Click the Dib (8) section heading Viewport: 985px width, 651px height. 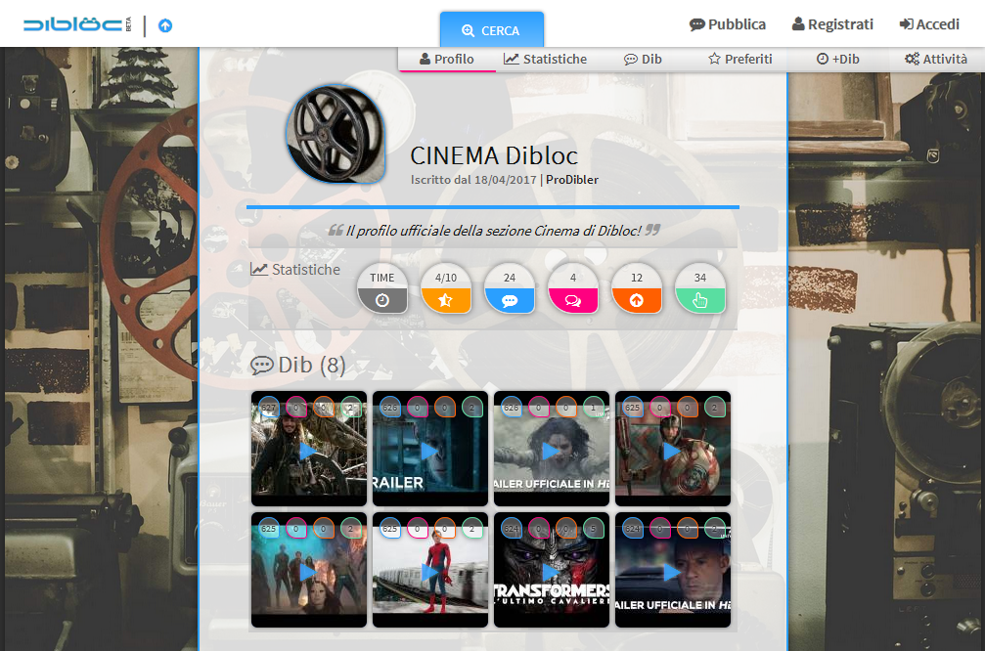pos(298,365)
